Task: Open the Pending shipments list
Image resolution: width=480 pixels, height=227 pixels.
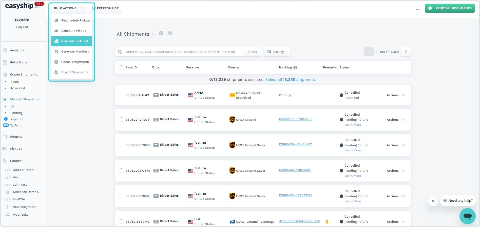Action: click(x=16, y=113)
